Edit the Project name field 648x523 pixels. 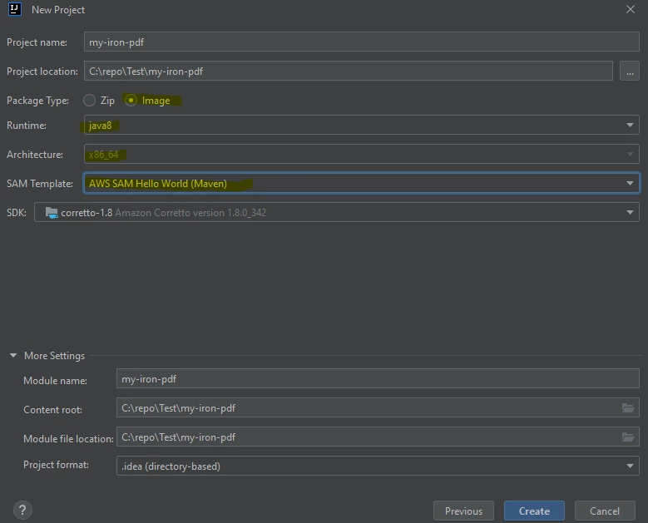pyautogui.click(x=361, y=42)
